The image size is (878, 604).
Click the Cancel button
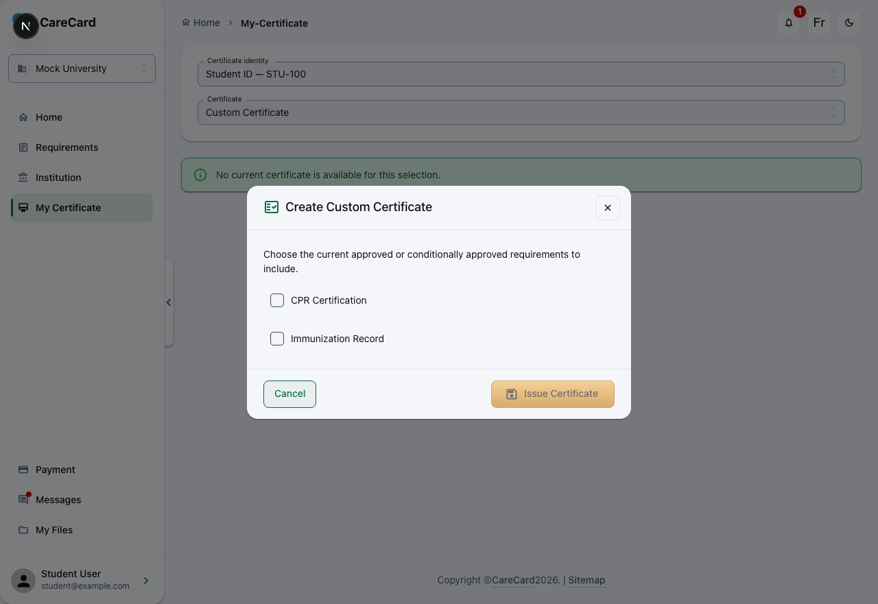[x=289, y=394]
